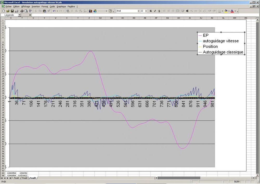Click the Excel document icon in menu bar
Image resolution: width=260 pixels, height=184 pixels.
click(3, 7)
